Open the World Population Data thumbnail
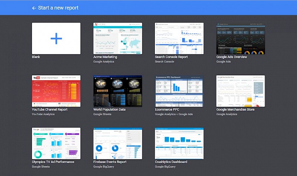 (x=118, y=91)
